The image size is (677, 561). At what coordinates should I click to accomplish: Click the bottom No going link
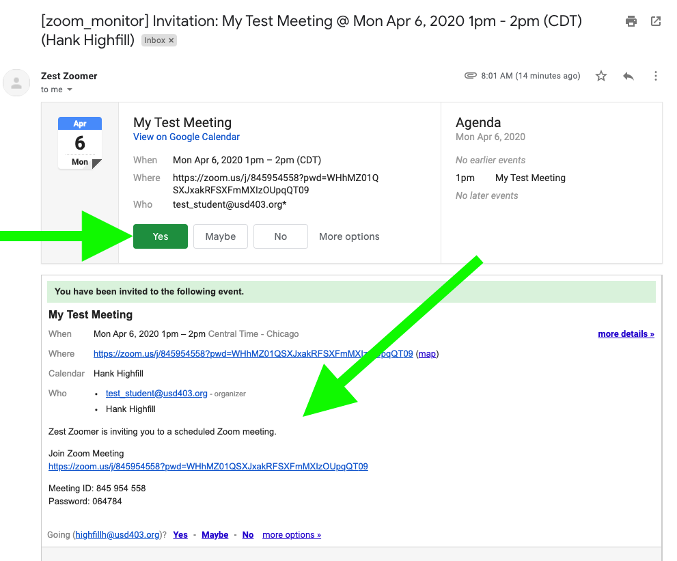(x=248, y=534)
